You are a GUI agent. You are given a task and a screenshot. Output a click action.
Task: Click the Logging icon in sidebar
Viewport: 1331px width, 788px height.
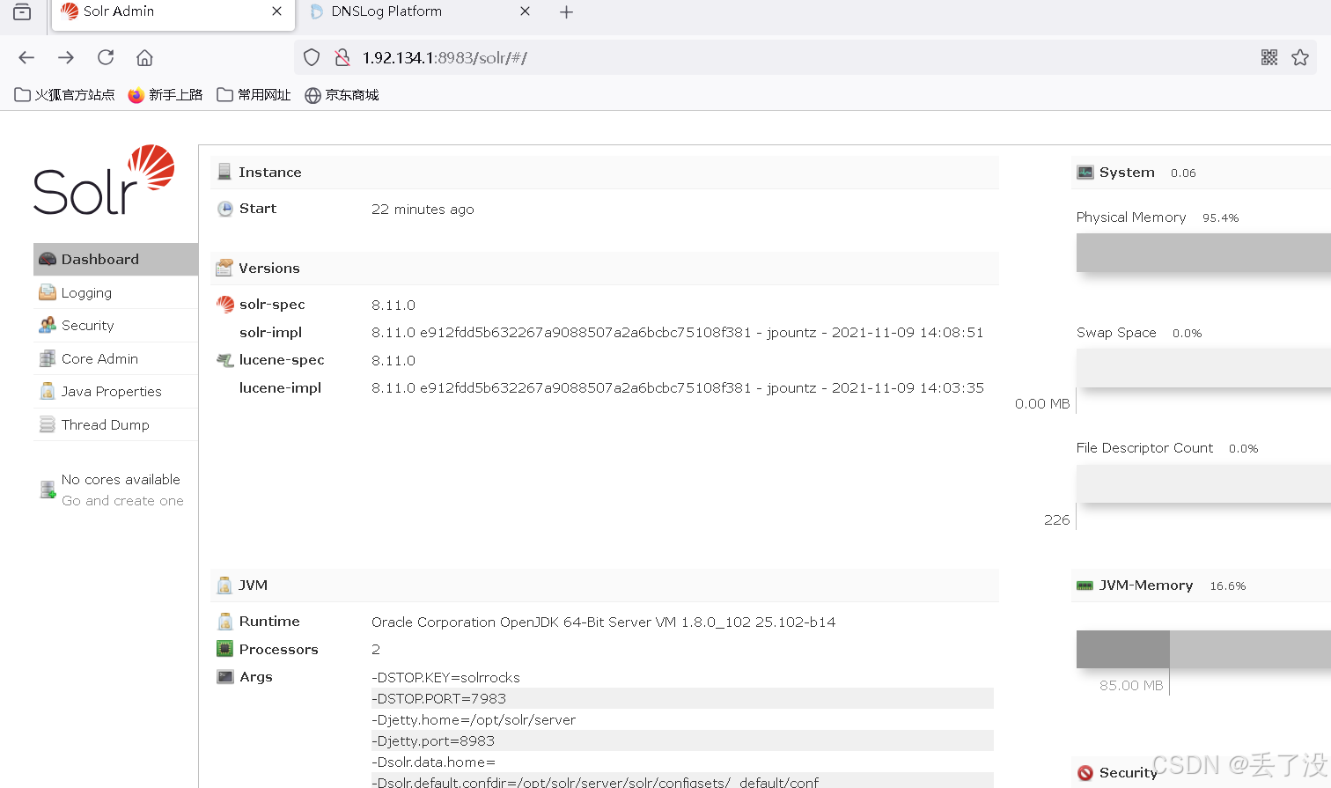tap(48, 292)
